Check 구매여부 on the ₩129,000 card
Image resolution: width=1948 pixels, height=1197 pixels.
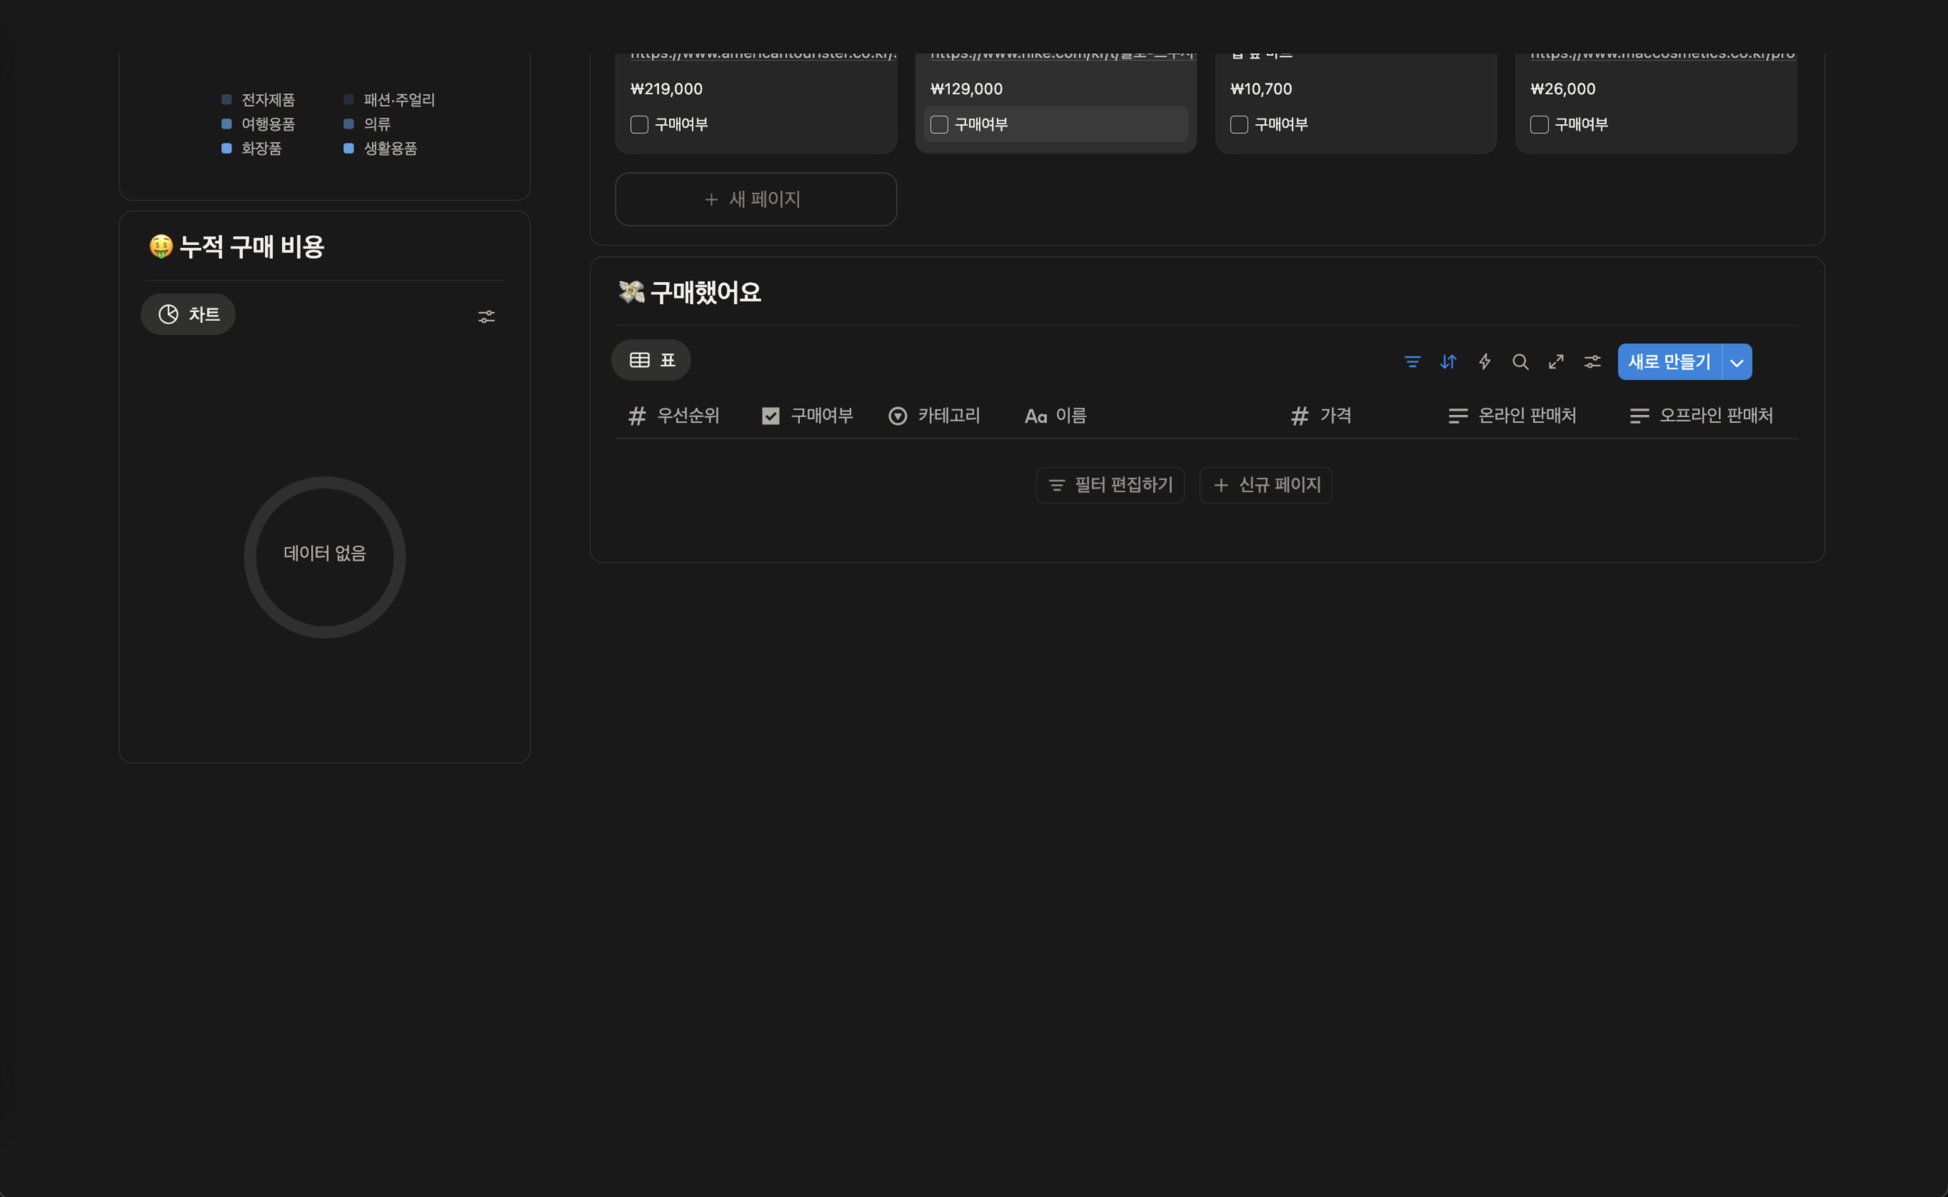(940, 125)
